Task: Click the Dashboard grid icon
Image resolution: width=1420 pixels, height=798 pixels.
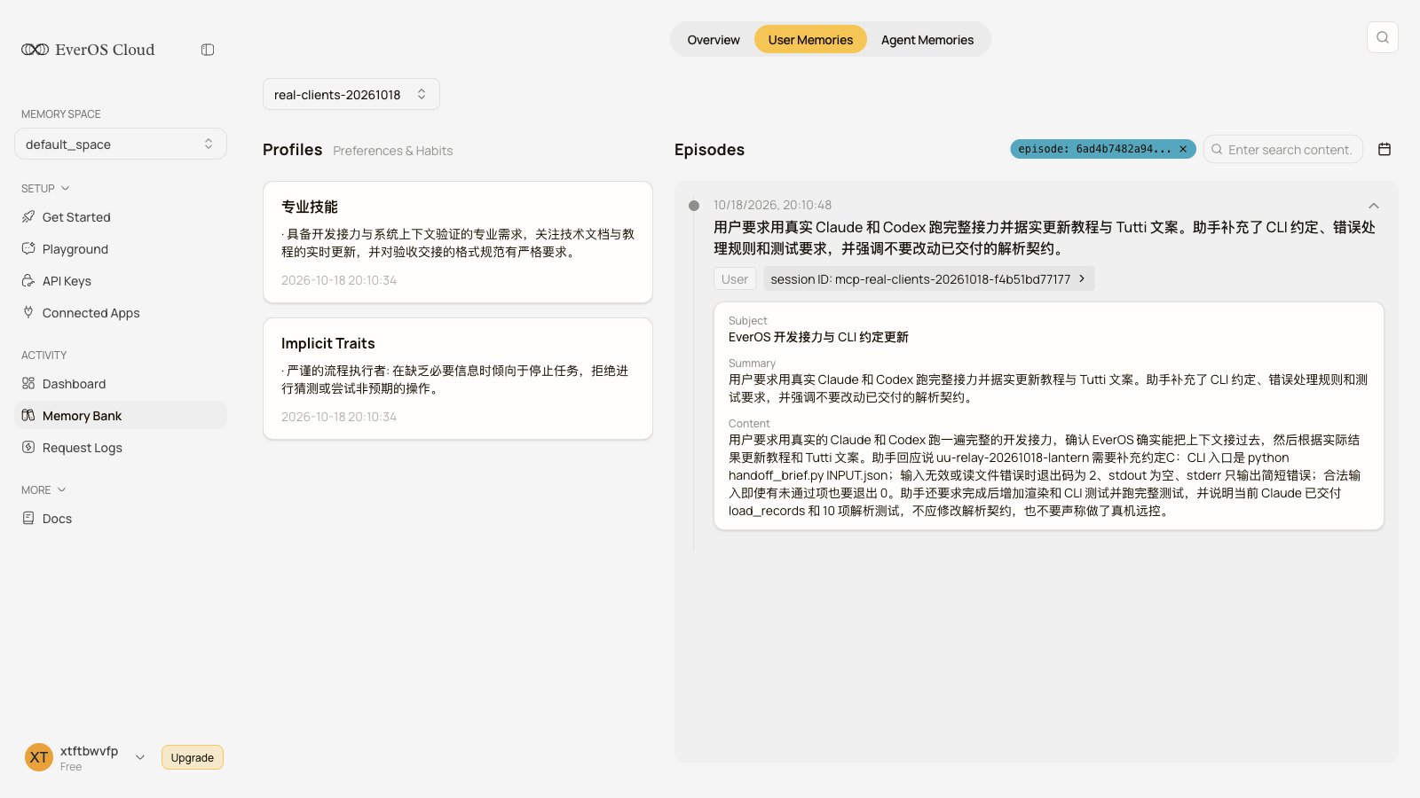Action: coord(28,384)
